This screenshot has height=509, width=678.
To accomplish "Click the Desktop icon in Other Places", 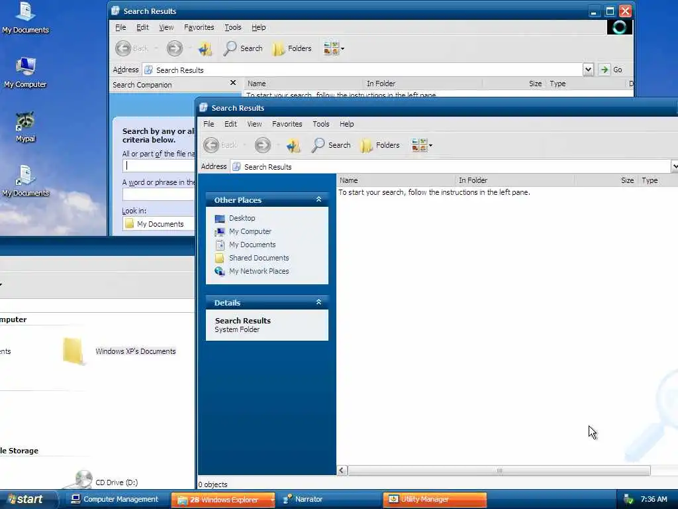I will point(220,219).
